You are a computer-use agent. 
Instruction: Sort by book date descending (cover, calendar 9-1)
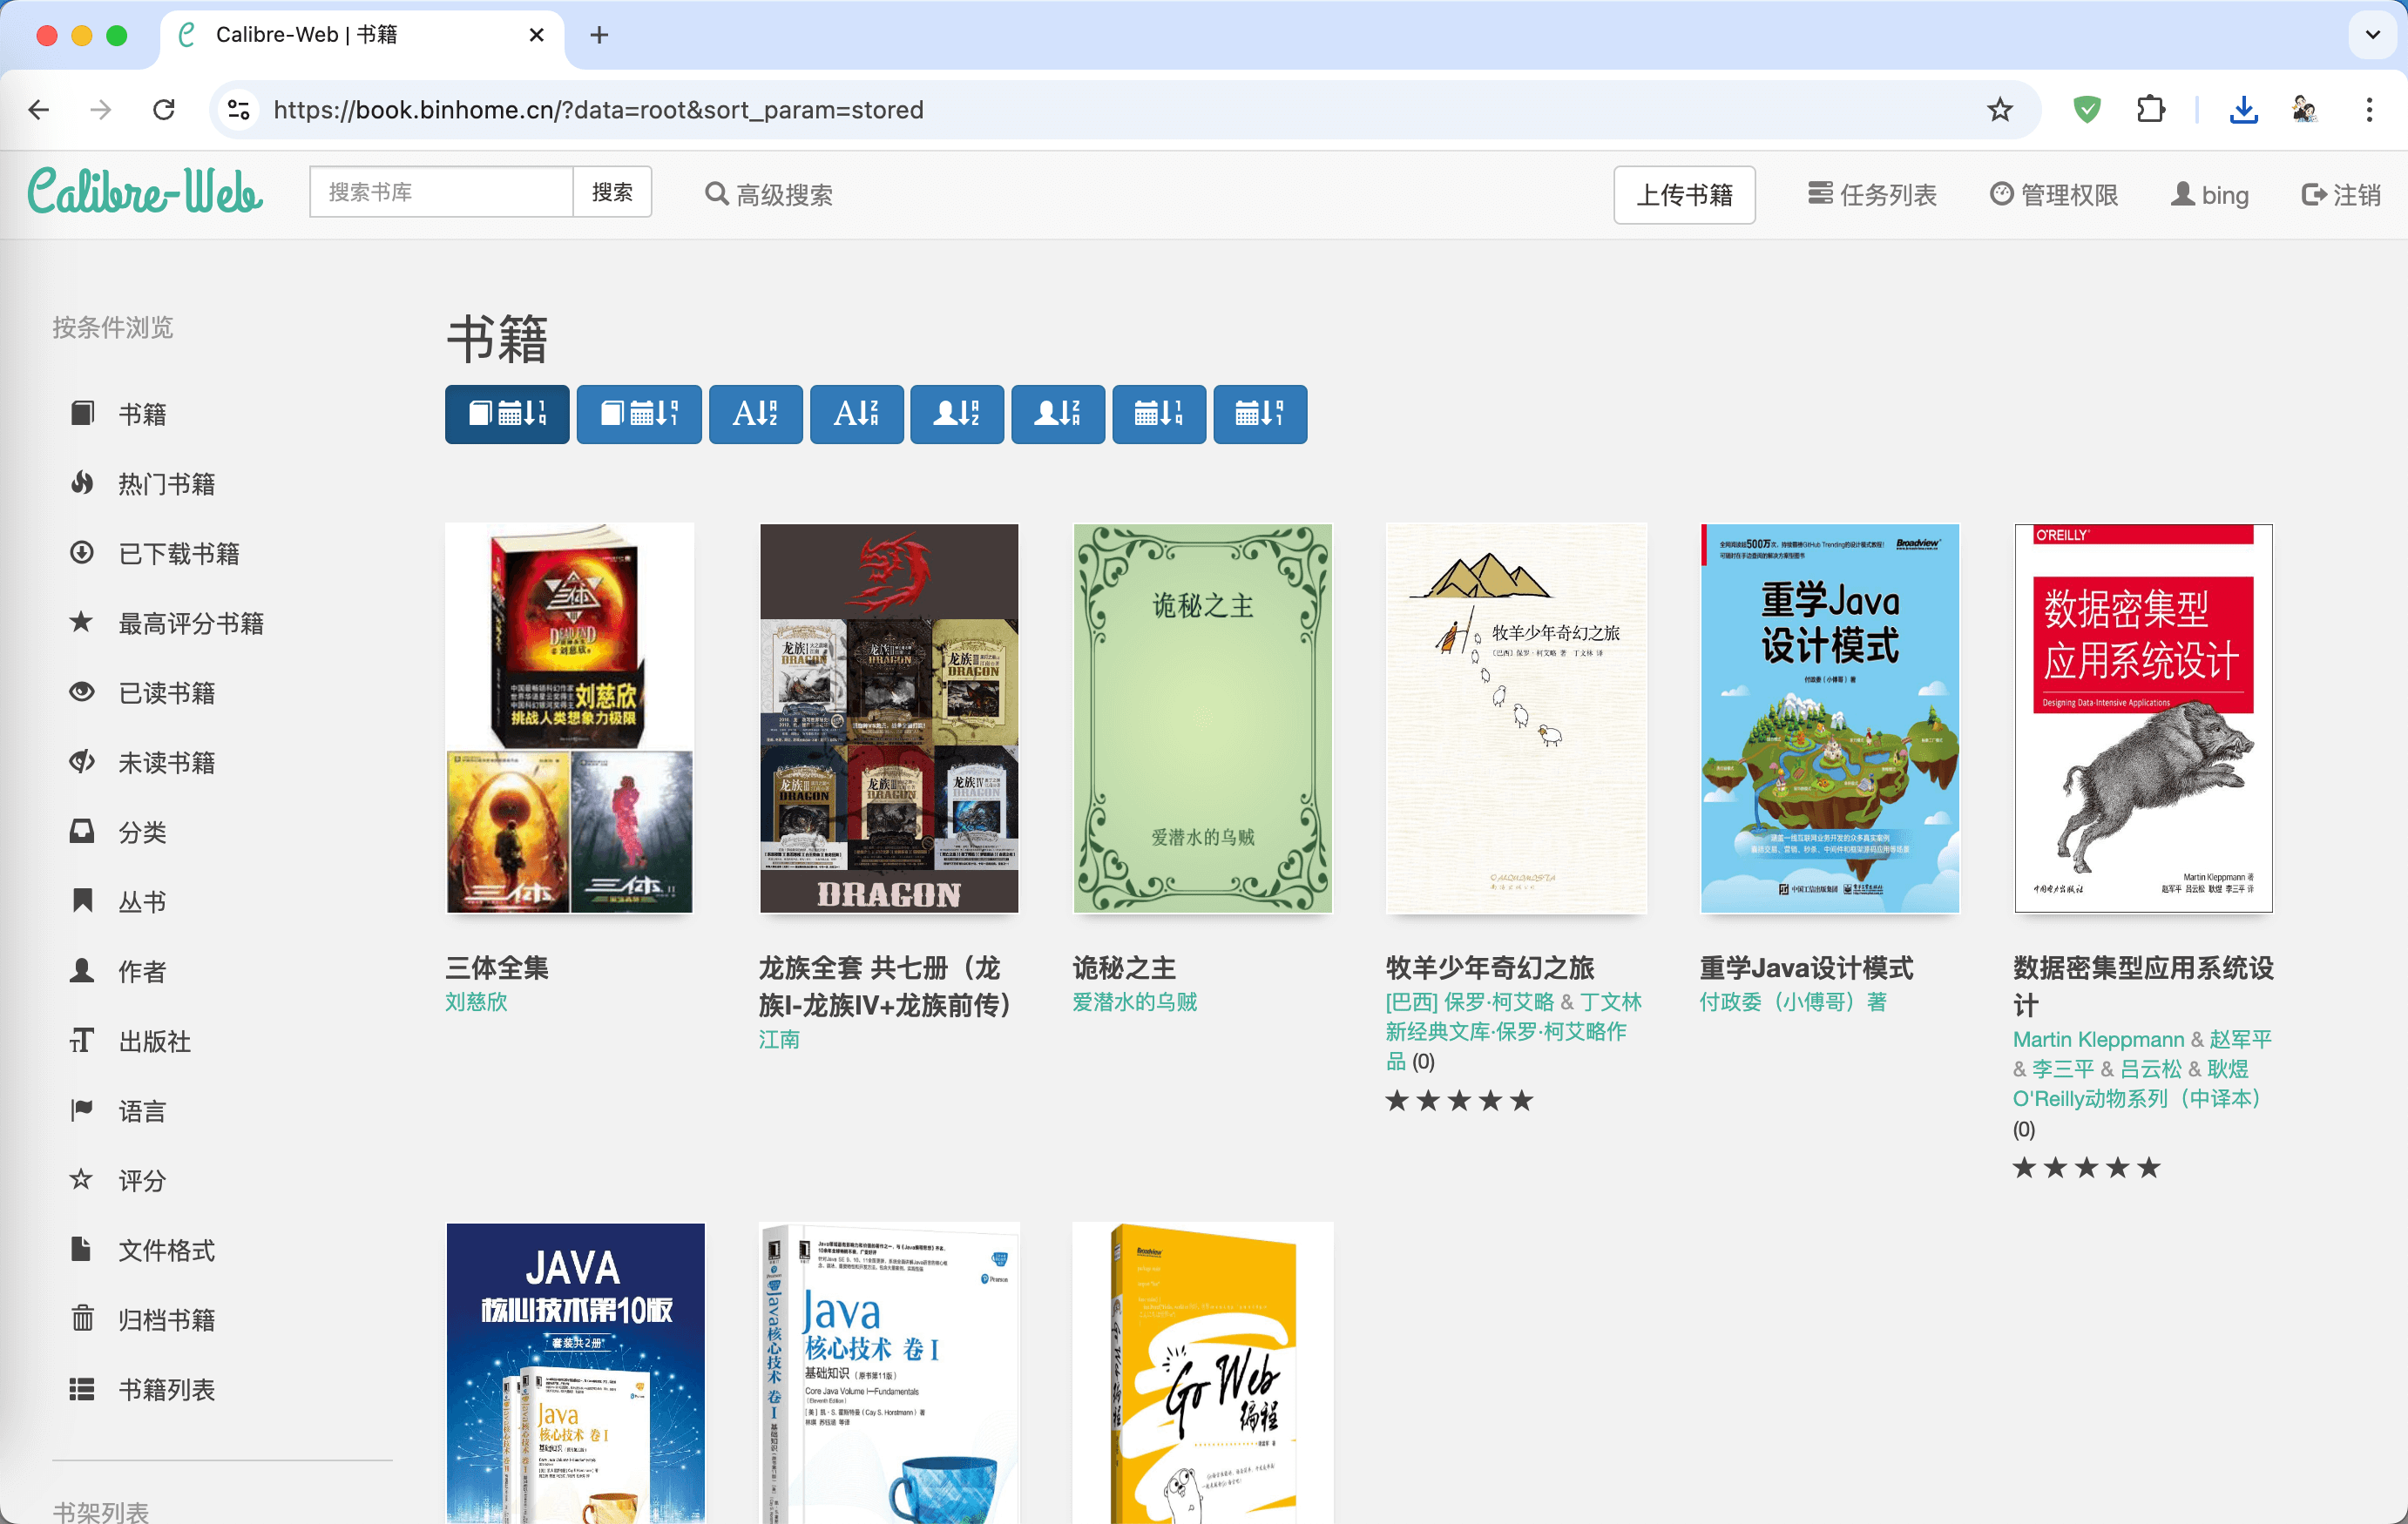click(x=638, y=414)
